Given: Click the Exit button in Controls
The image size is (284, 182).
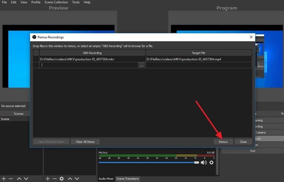Looking at the screenshot, I should (253, 151).
